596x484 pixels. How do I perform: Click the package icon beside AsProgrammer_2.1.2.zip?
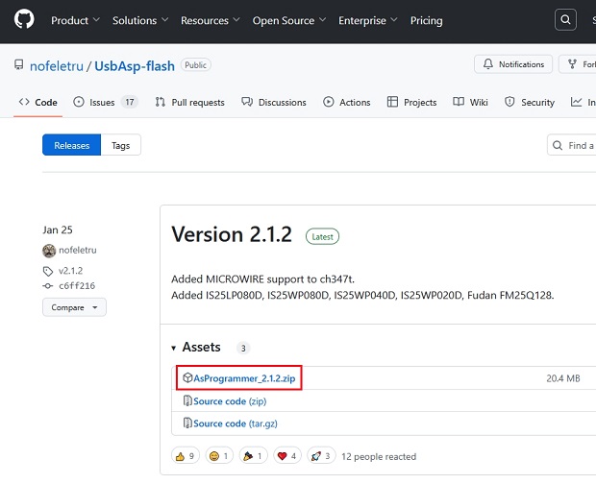click(187, 377)
